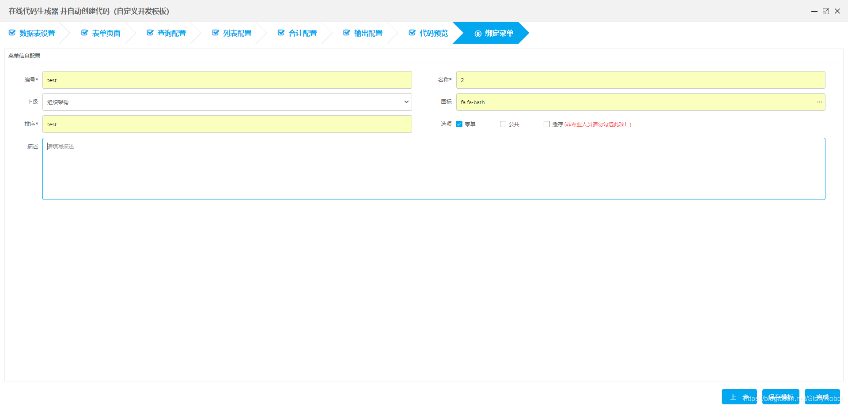Go to the 表单页面 step
This screenshot has width=848, height=407.
point(101,33)
